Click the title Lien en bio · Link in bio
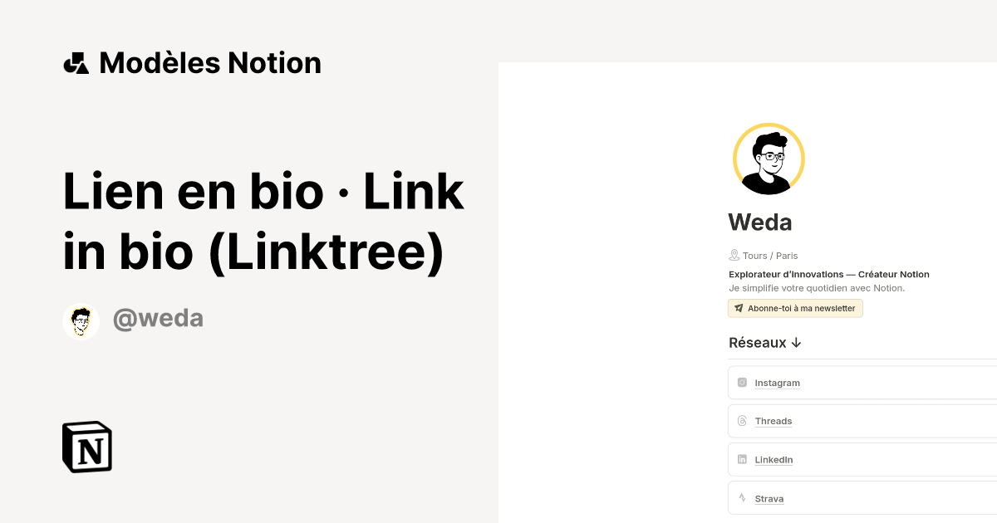 [263, 220]
